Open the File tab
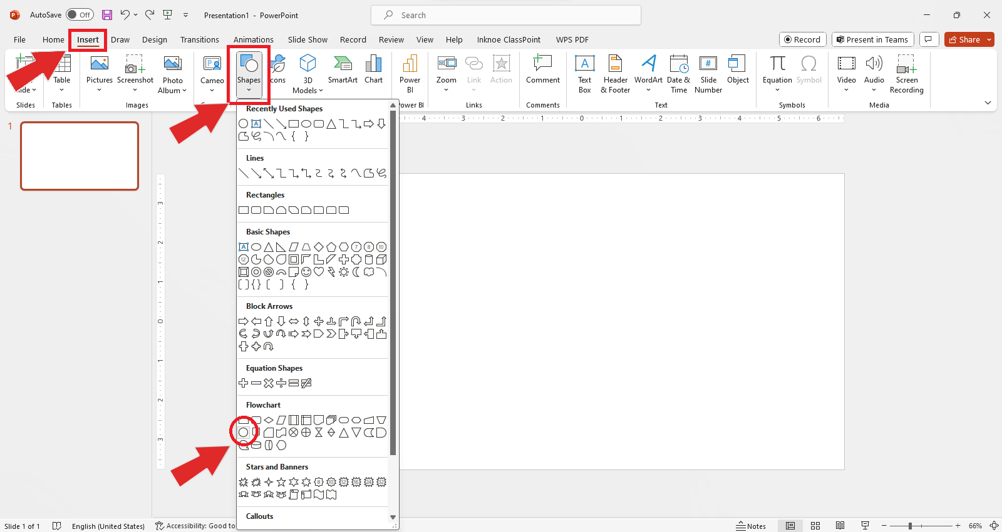The image size is (1002, 532). (19, 39)
